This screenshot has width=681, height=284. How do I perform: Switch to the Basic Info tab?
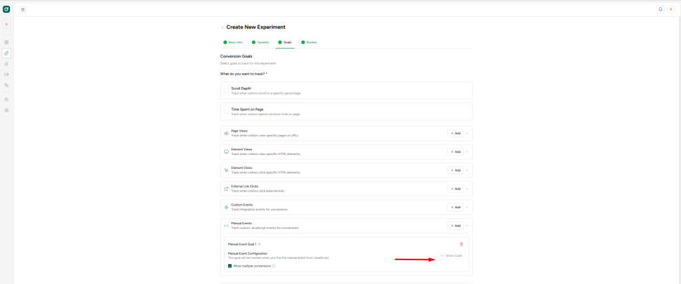[x=233, y=42]
